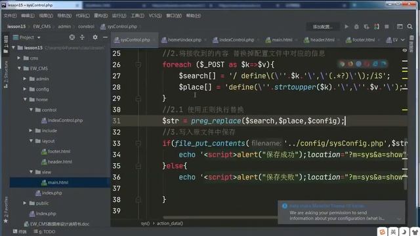Toggle fold marker at line 33 if statement
Viewport: 420px width, 236px height.
click(x=138, y=144)
